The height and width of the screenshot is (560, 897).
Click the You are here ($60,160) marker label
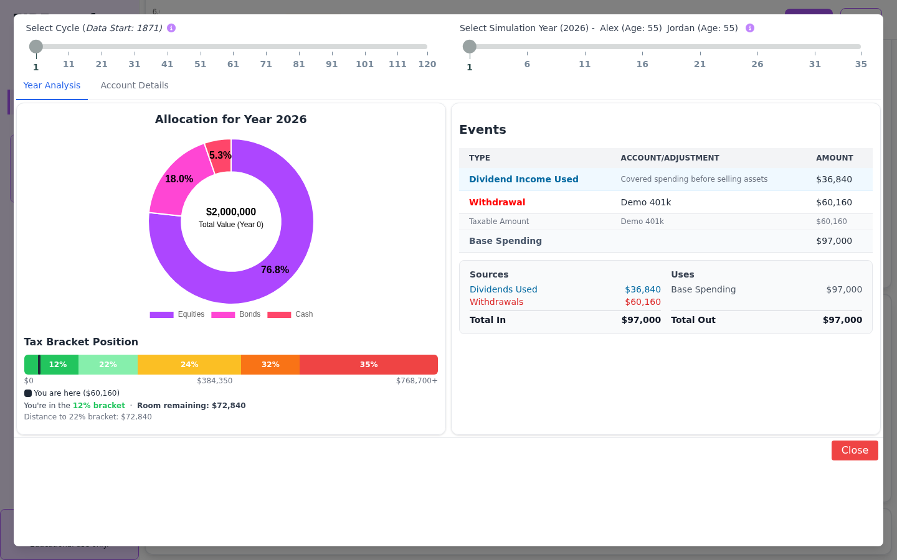77,393
